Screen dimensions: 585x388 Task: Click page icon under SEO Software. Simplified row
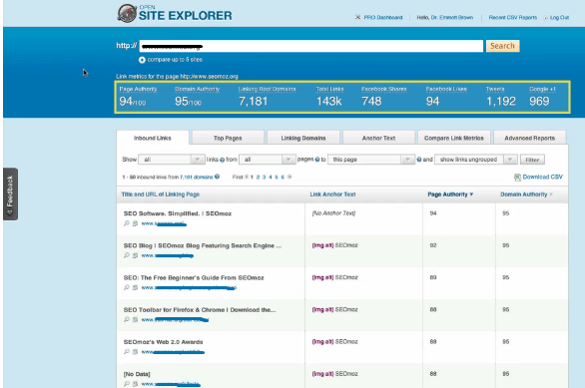[x=135, y=223]
